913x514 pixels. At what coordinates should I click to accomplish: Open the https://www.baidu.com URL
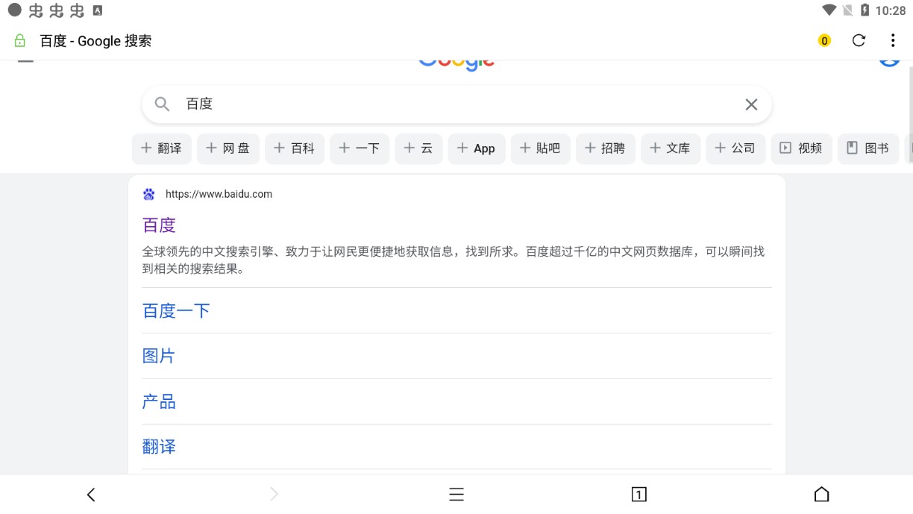[x=219, y=194]
